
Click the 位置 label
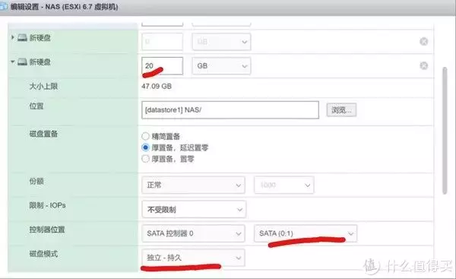click(x=36, y=106)
